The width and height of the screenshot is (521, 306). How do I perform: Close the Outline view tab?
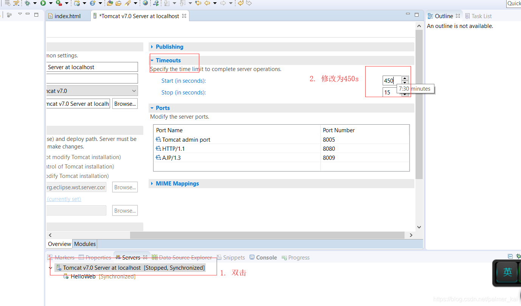(x=458, y=16)
